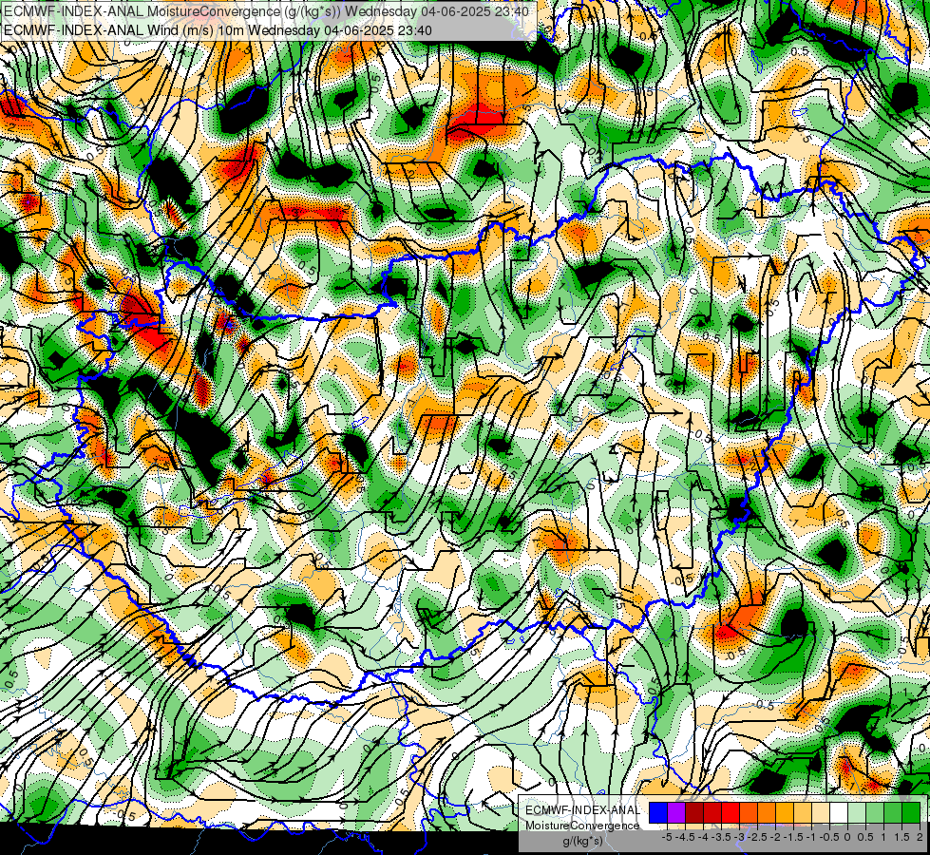The height and width of the screenshot is (855, 930).
Task: Click the 2 value at the legend's end
Action: [x=920, y=837]
